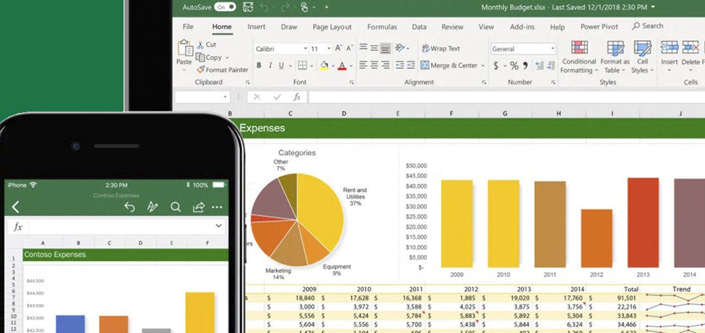705x333 pixels.
Task: Click Increase Indent icon
Action: click(x=411, y=65)
